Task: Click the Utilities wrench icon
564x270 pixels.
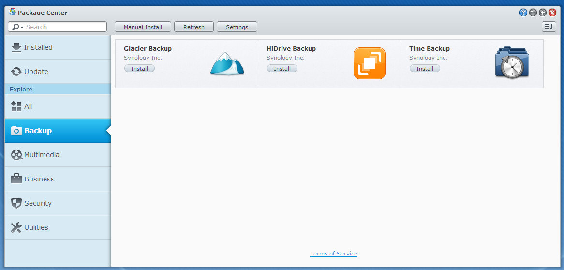Action: point(16,227)
